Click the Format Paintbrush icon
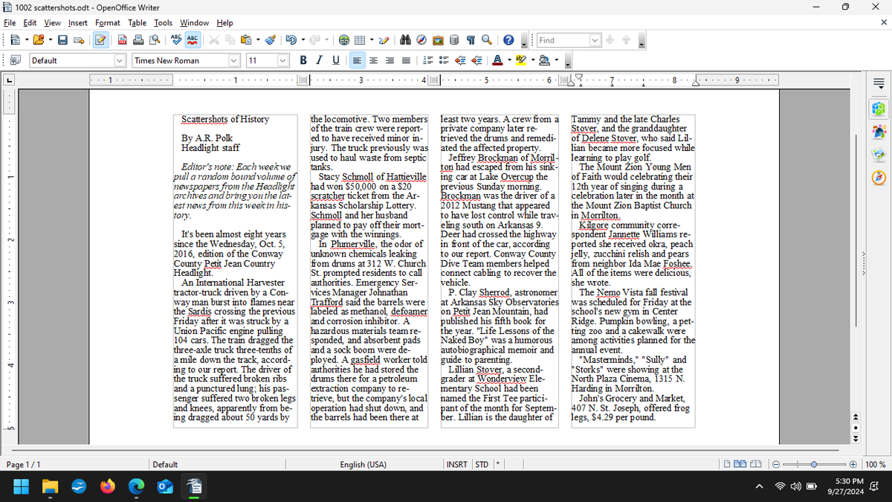Viewport: 892px width, 502px height. [x=272, y=41]
